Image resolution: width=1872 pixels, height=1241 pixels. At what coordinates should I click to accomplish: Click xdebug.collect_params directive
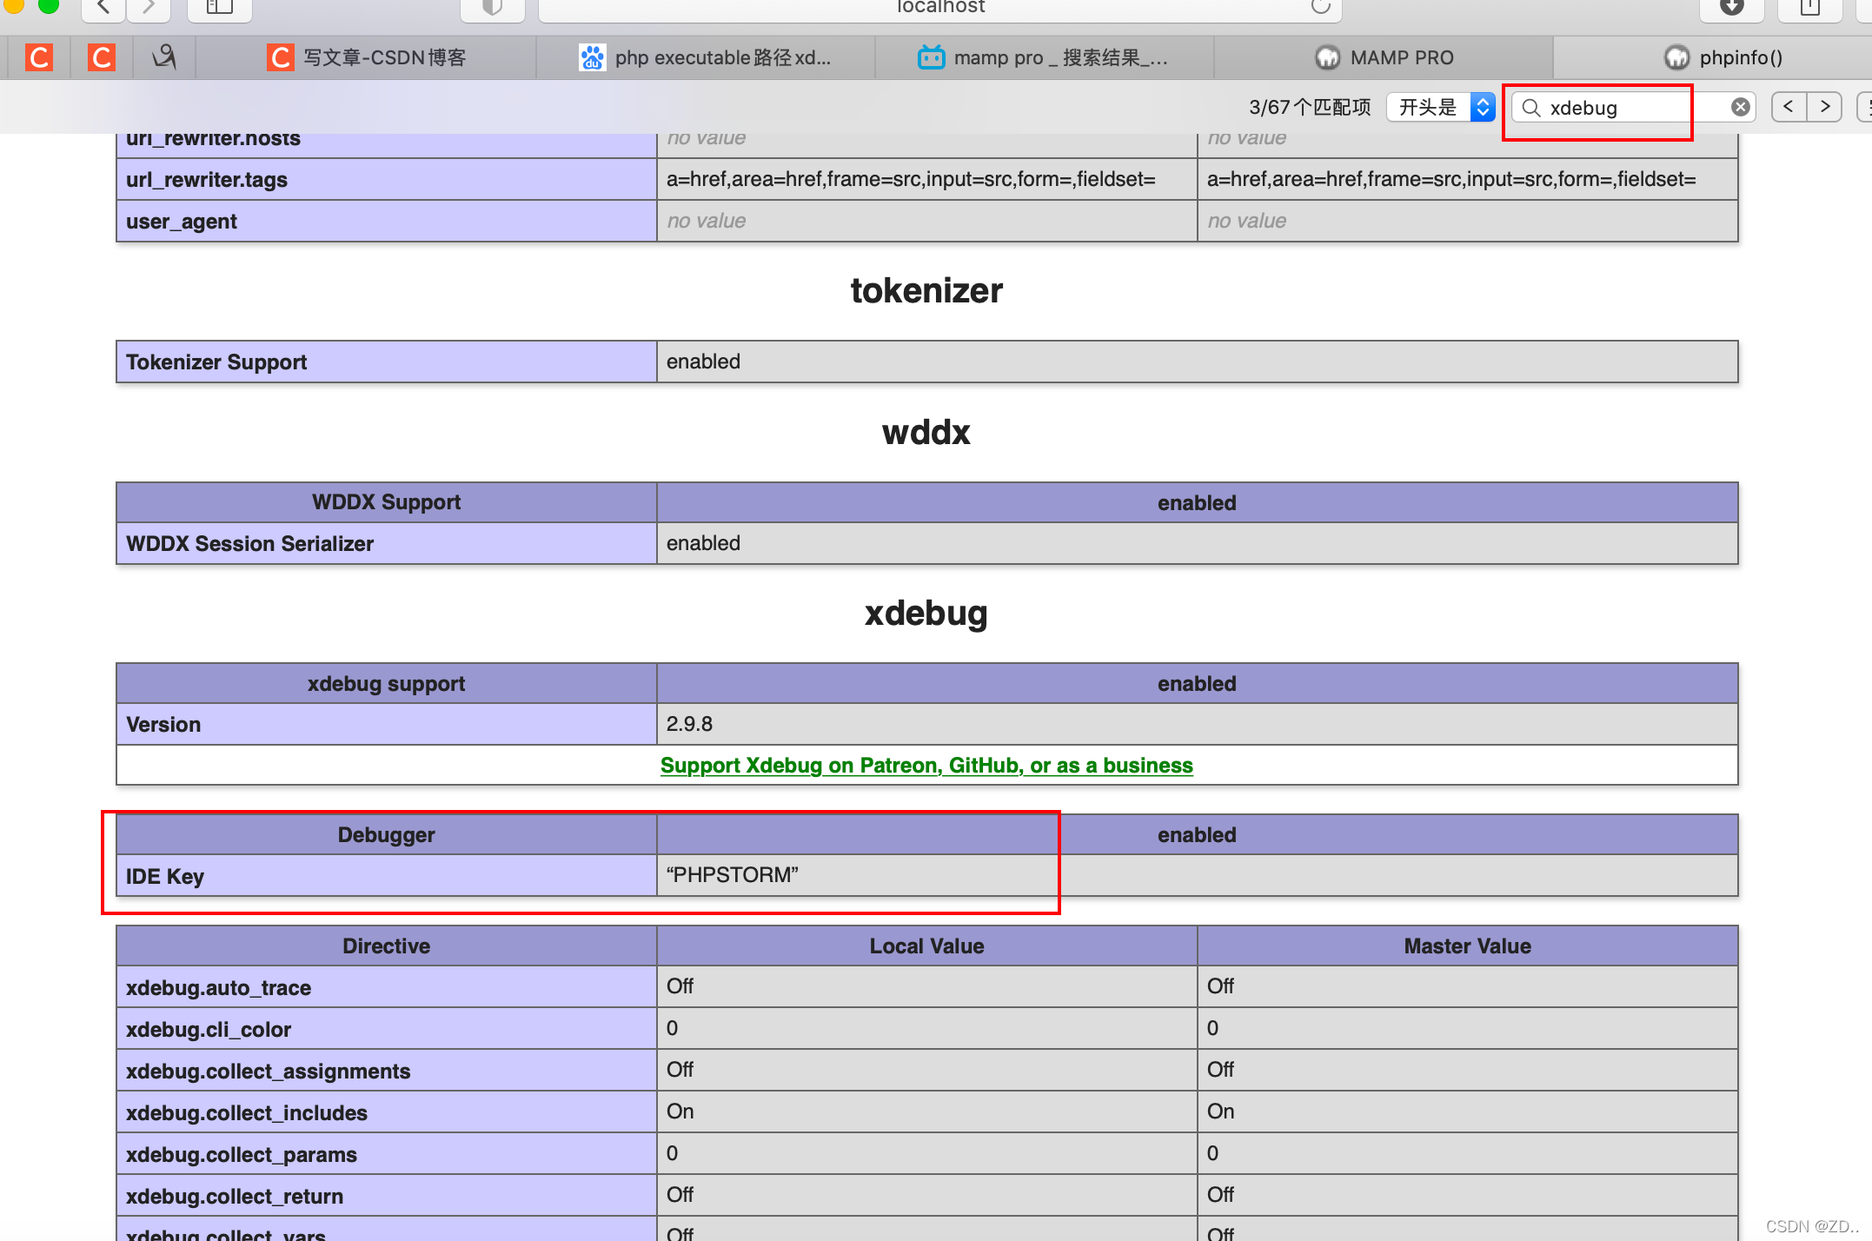386,1154
